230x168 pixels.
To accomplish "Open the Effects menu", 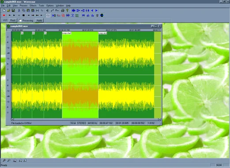I will [x=33, y=6].
